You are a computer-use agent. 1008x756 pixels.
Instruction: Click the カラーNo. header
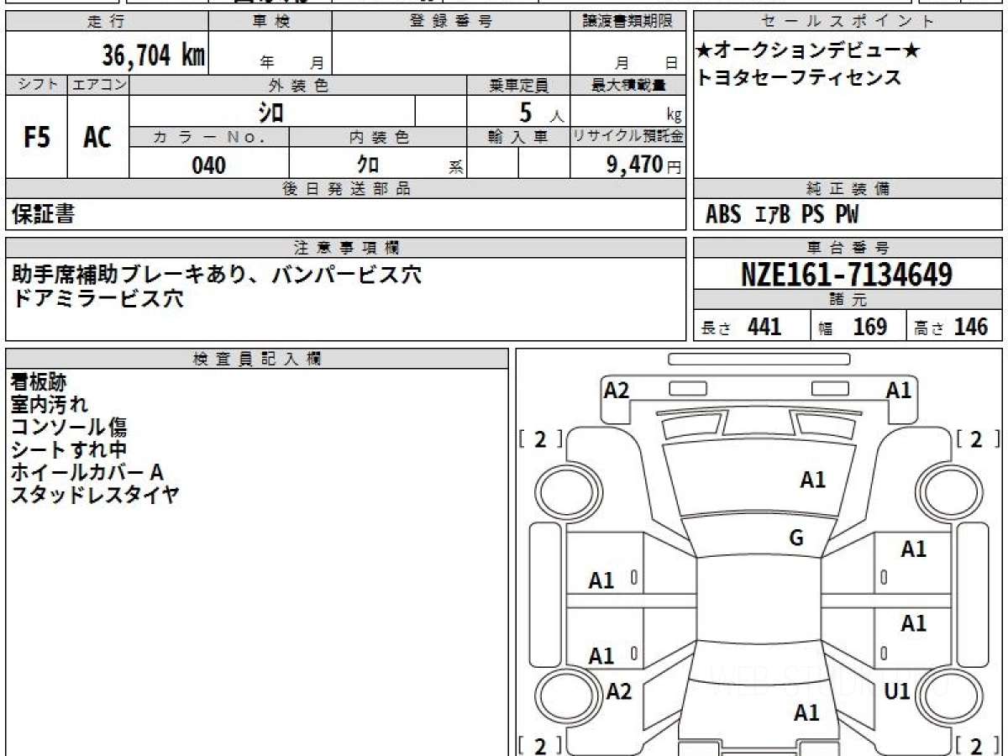coord(209,137)
